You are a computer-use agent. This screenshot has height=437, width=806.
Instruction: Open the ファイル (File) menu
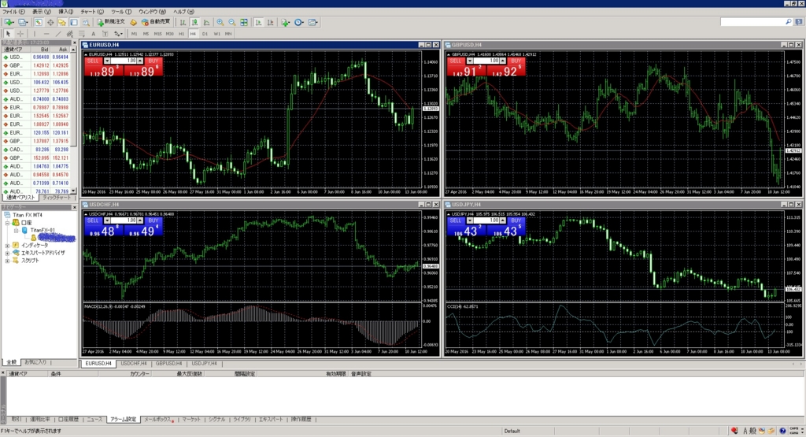click(x=13, y=11)
